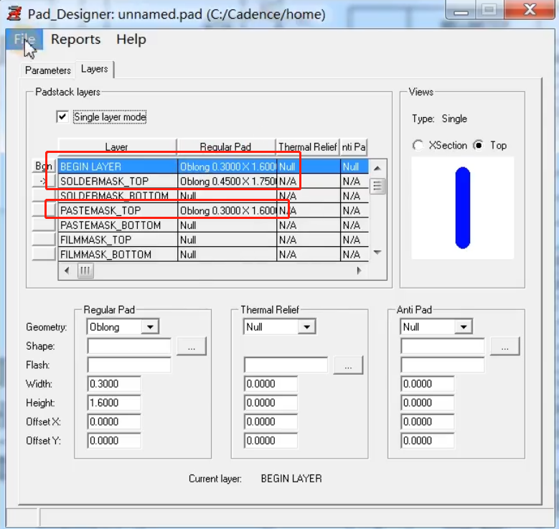This screenshot has height=529, width=559.
Task: Select the Top view radio button
Action: [479, 145]
